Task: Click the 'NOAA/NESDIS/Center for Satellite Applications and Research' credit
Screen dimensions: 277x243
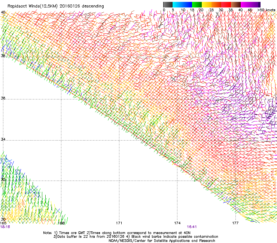Action: click(x=162, y=241)
